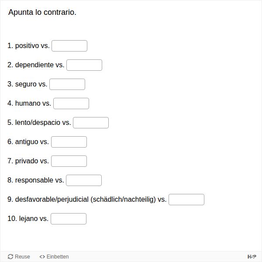Focus the lento/despacio answer box
This screenshot has width=262, height=262.
[91, 123]
